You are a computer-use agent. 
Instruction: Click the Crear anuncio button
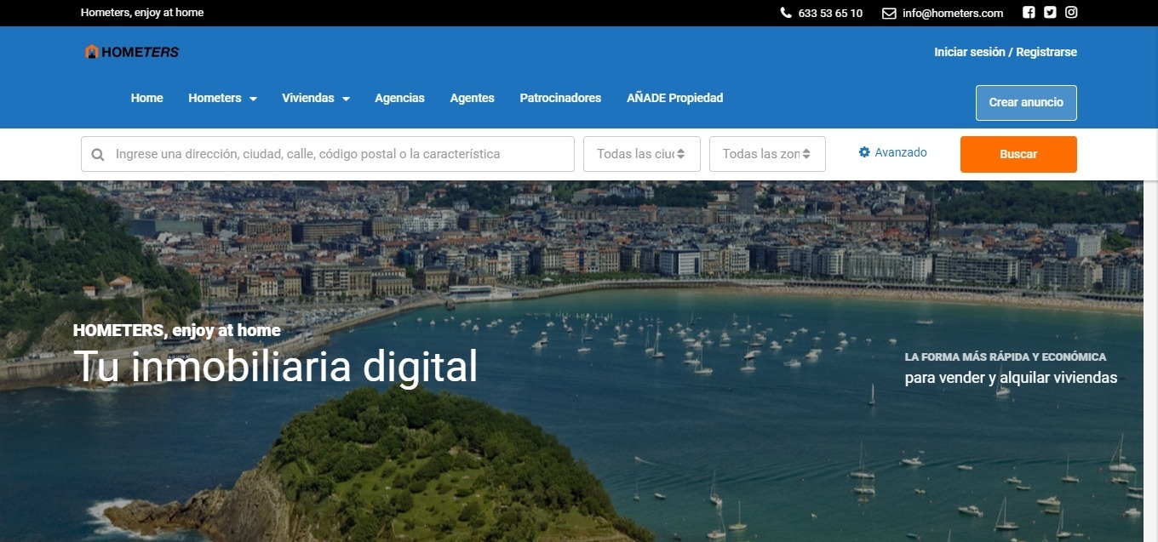pyautogui.click(x=1025, y=102)
